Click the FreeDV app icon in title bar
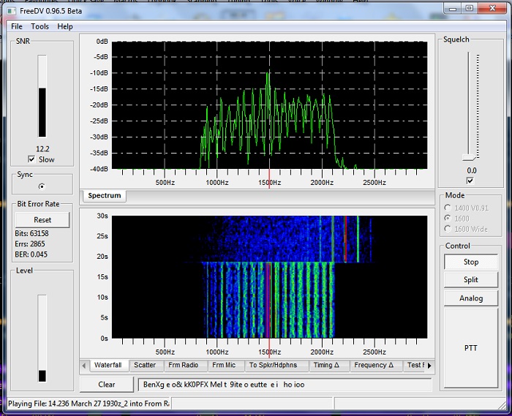 coord(10,10)
